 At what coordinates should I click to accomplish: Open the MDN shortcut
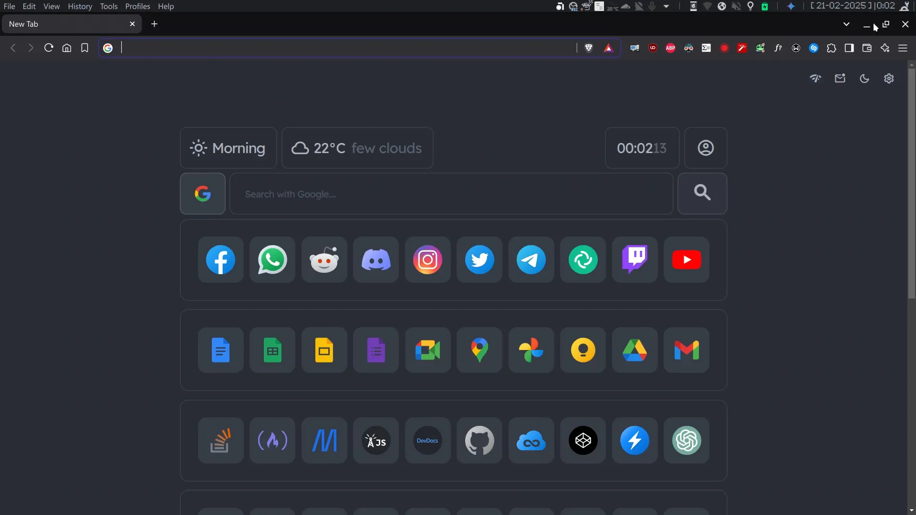coord(324,441)
